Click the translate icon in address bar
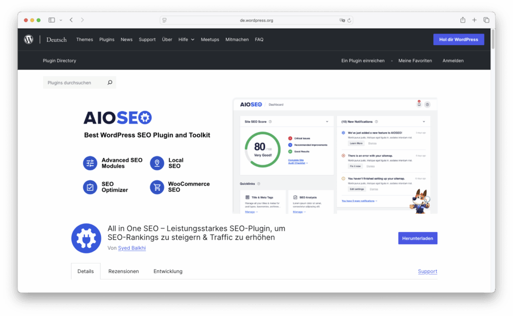Viewport: 513px width, 316px height. tap(342, 20)
